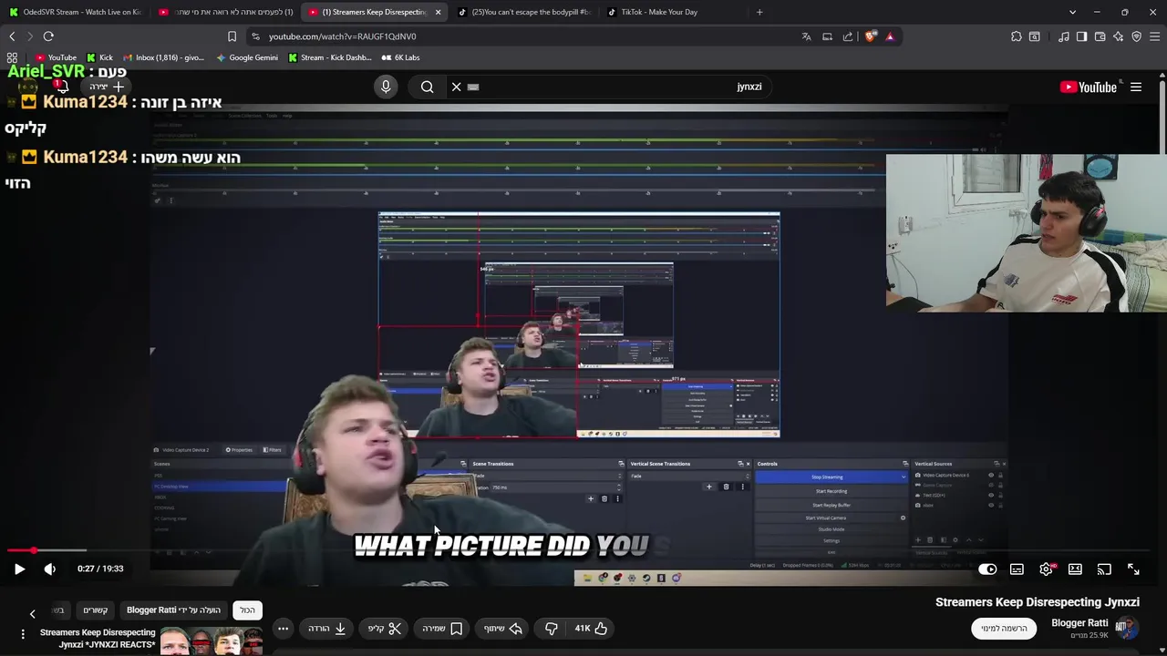1167x656 pixels.
Task: Open the 6K Labs bookmark
Action: point(400,57)
